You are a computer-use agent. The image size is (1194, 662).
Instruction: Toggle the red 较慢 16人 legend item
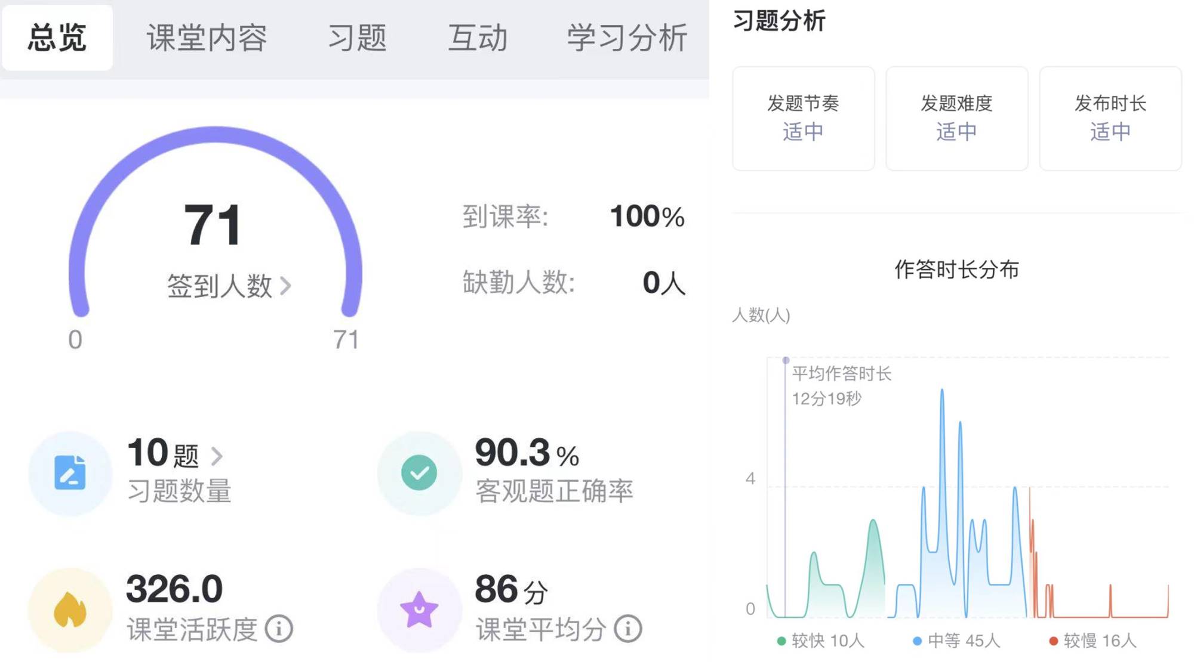click(1093, 641)
